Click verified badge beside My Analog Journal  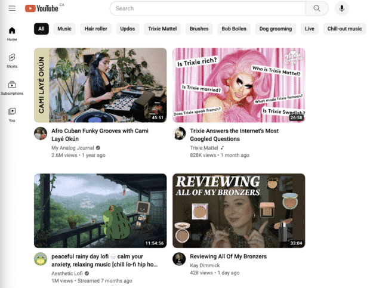[98, 148]
